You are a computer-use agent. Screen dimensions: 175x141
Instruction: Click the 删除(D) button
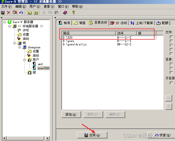[x=93, y=115]
